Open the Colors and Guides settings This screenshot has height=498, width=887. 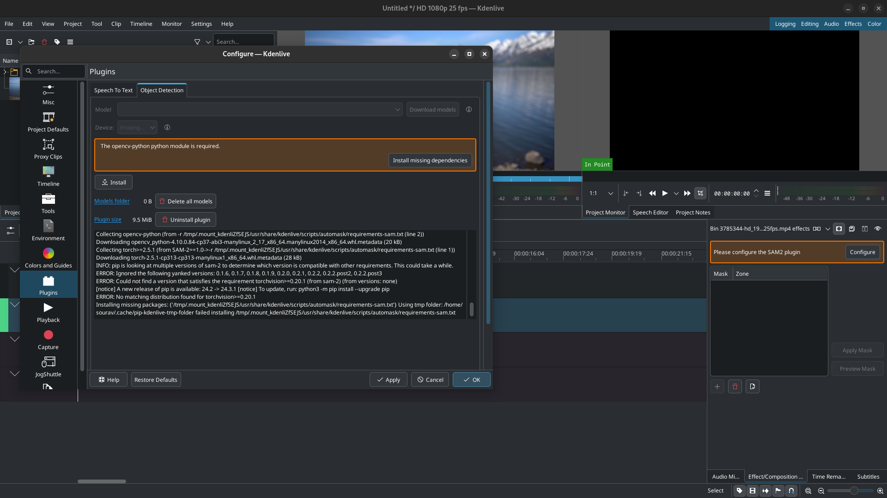[48, 257]
